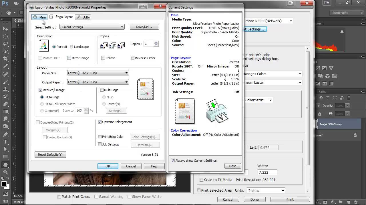Select the Move tool

tap(5, 29)
